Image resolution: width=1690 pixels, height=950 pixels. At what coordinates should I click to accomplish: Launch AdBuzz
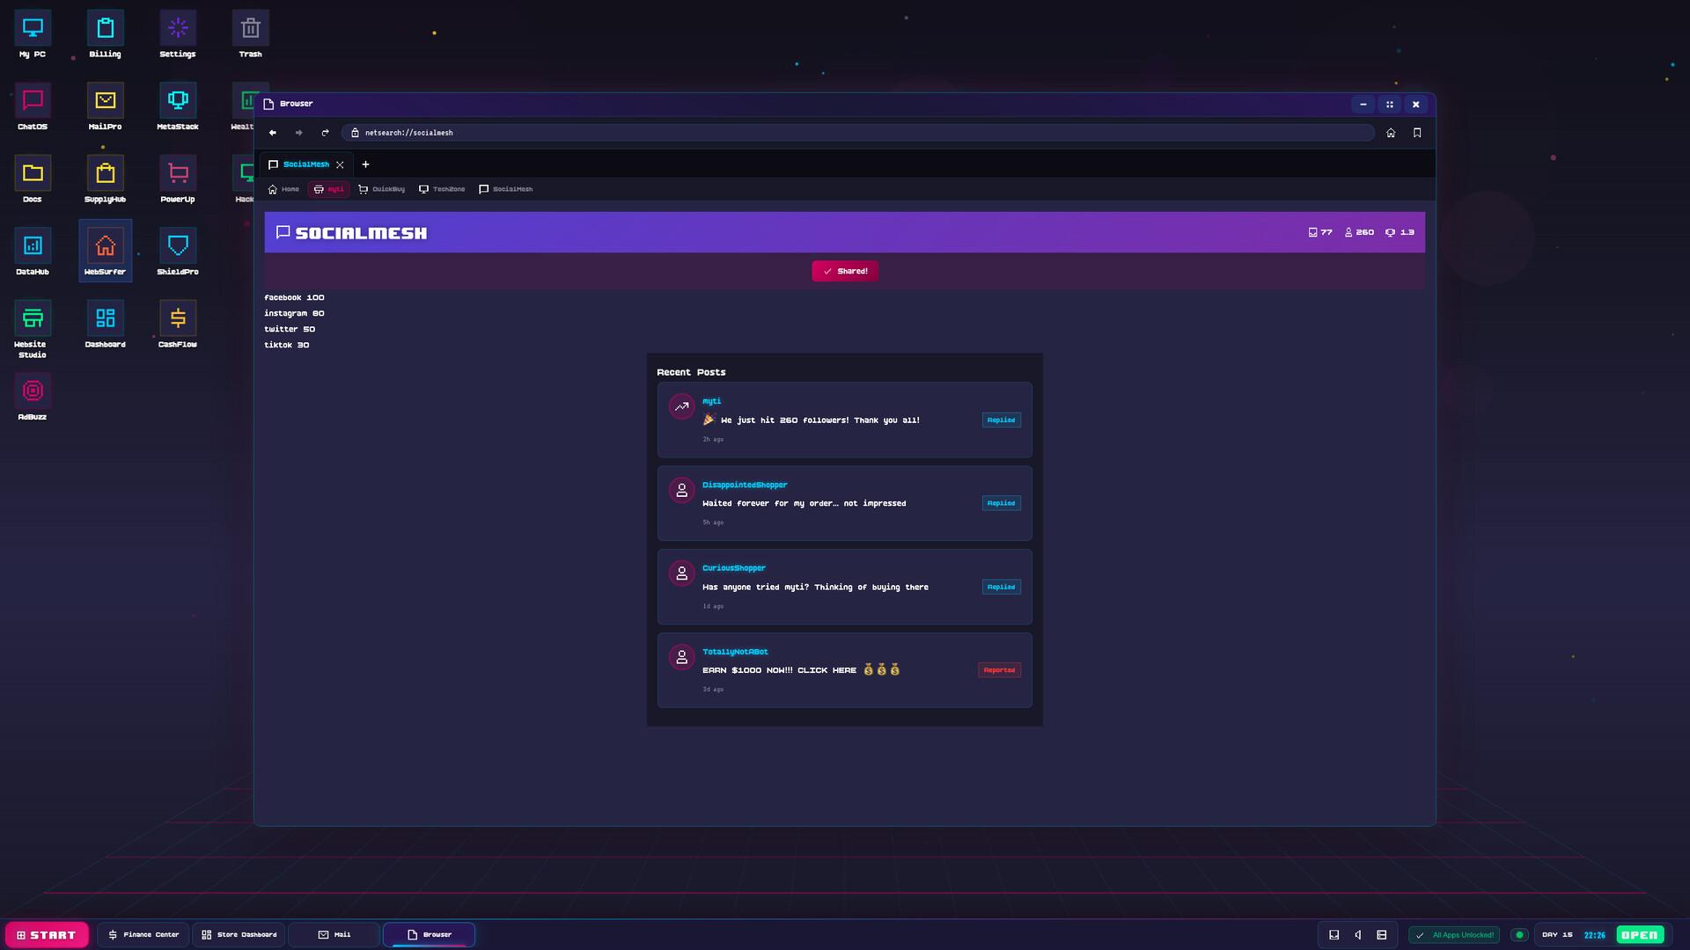[x=33, y=396]
